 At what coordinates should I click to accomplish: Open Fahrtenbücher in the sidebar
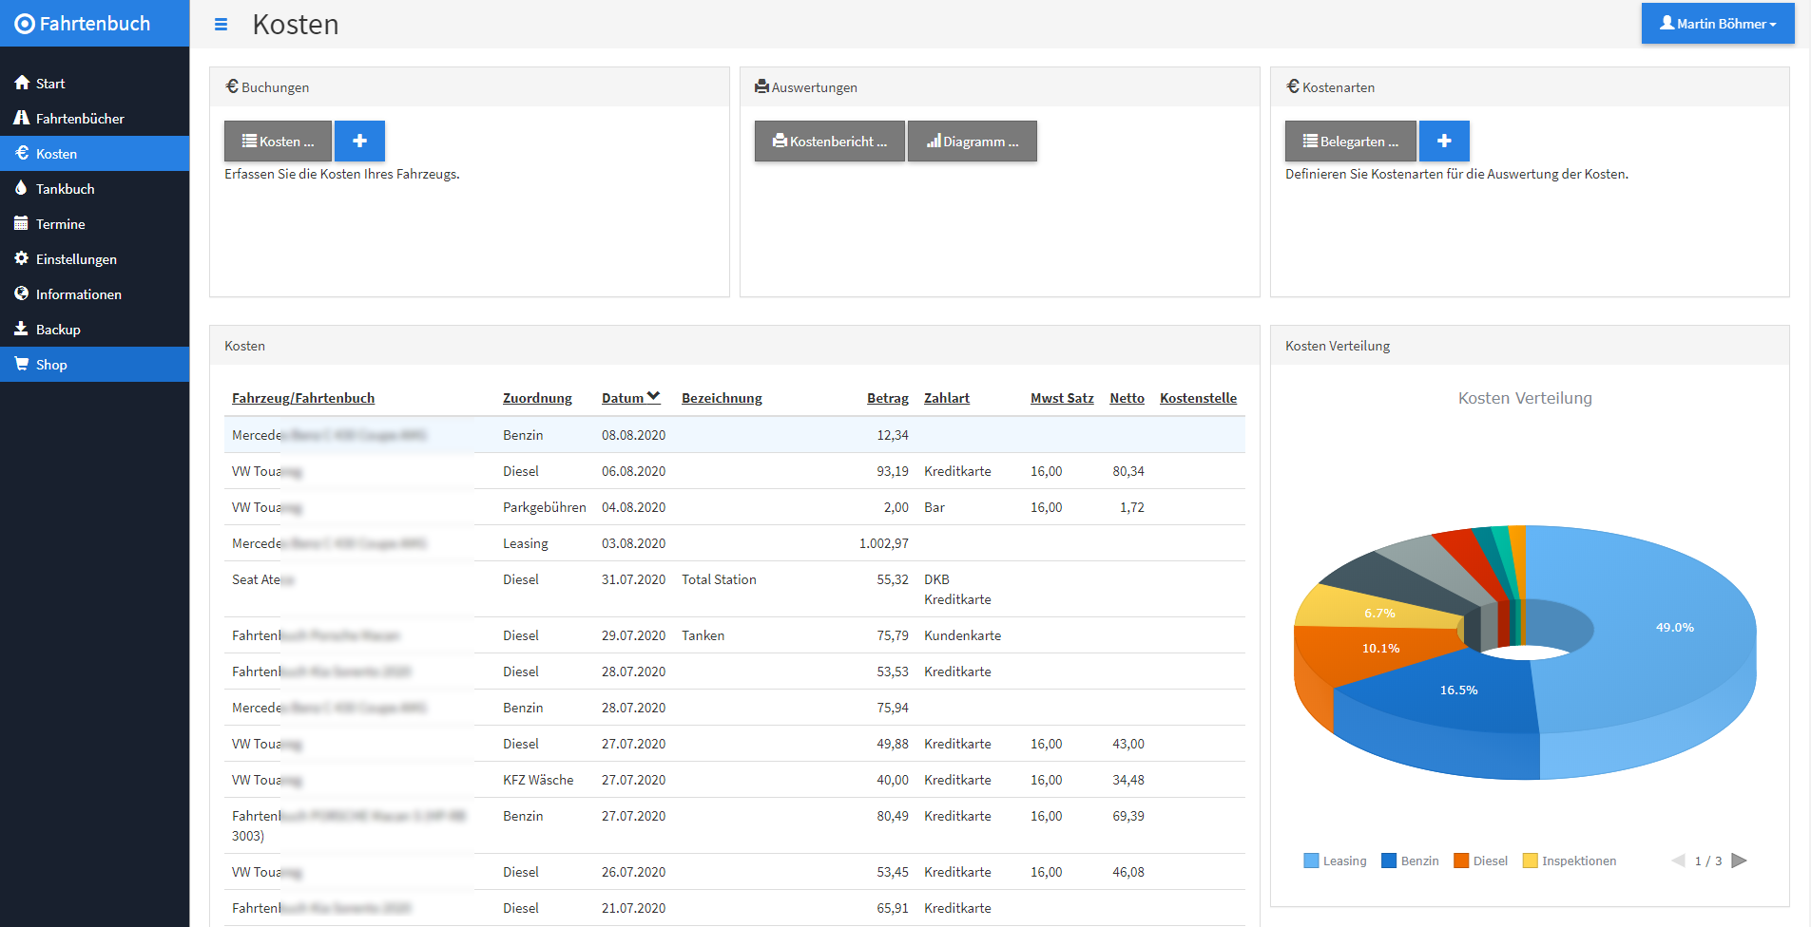(94, 119)
